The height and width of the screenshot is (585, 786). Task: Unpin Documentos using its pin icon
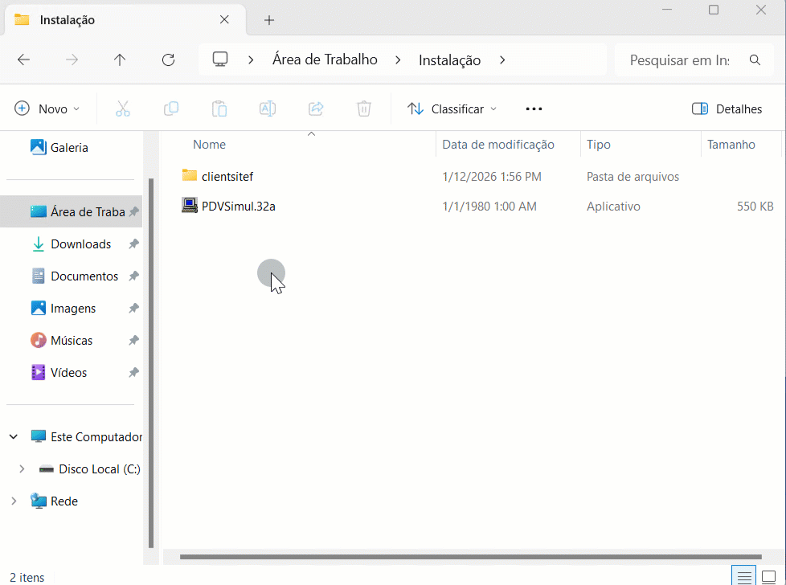[133, 276]
